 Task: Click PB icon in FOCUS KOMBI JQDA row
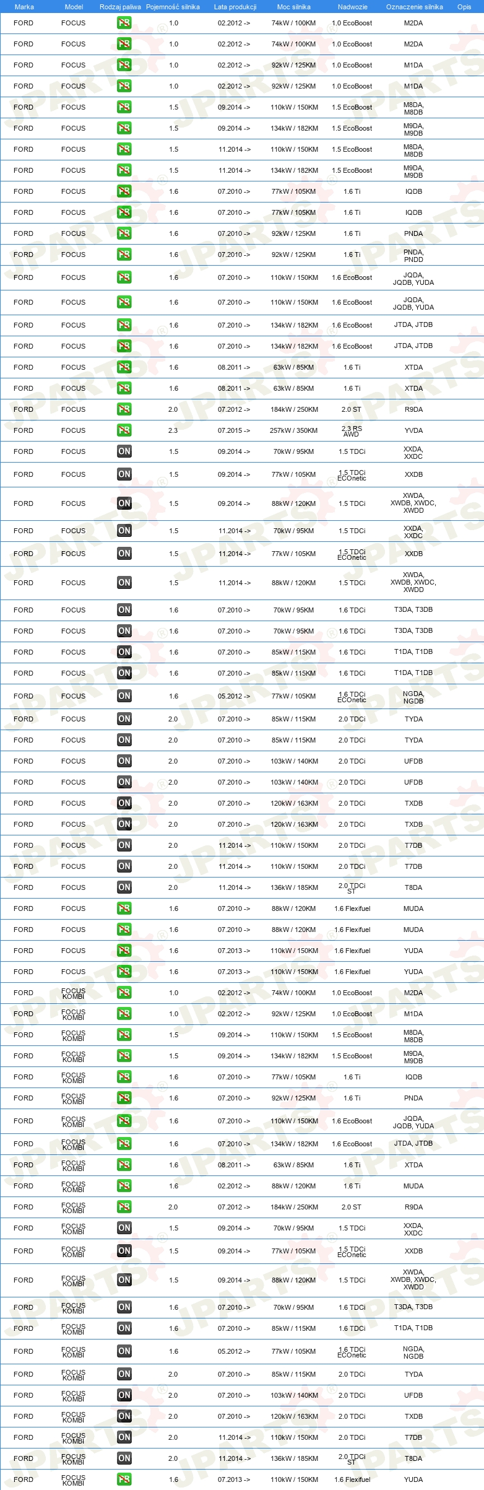tap(124, 1121)
